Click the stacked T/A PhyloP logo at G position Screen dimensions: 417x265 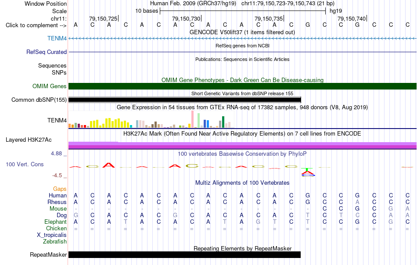point(308,172)
